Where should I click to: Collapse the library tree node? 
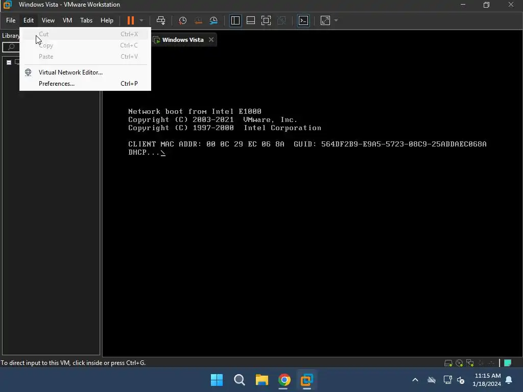9,62
